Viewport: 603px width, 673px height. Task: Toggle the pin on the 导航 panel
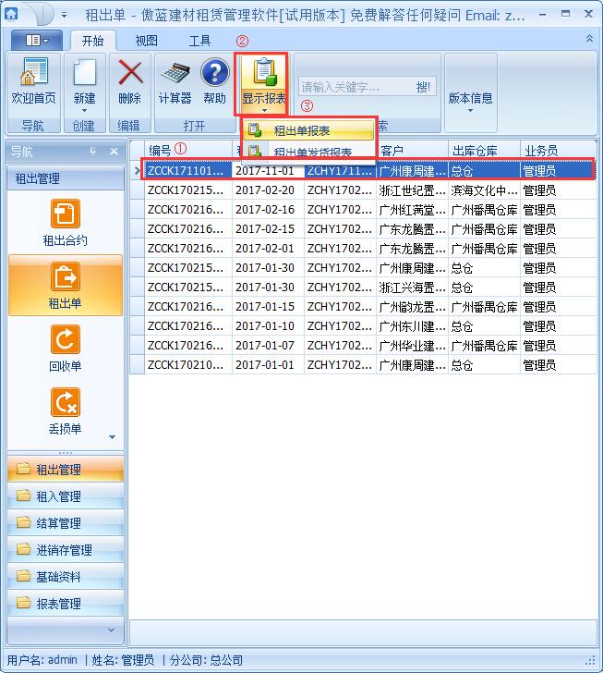point(92,152)
